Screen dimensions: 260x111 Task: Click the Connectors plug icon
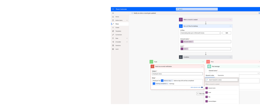point(113,35)
